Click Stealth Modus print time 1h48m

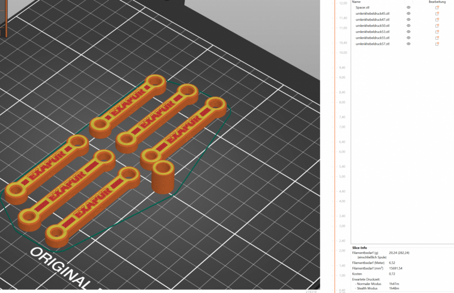(394, 288)
